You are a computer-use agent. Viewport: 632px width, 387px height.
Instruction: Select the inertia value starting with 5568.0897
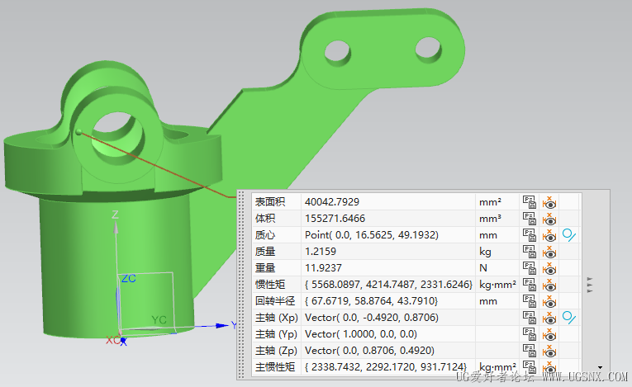tap(388, 285)
